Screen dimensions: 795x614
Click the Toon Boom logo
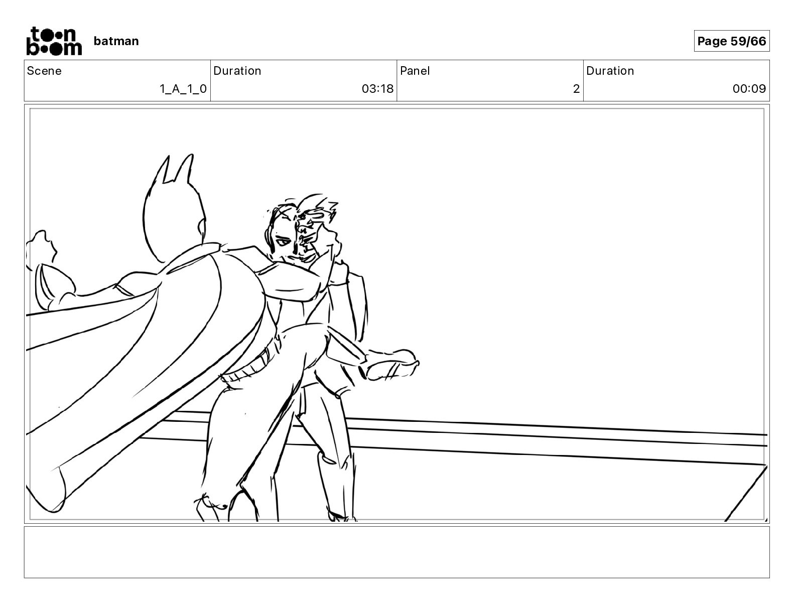(x=54, y=41)
